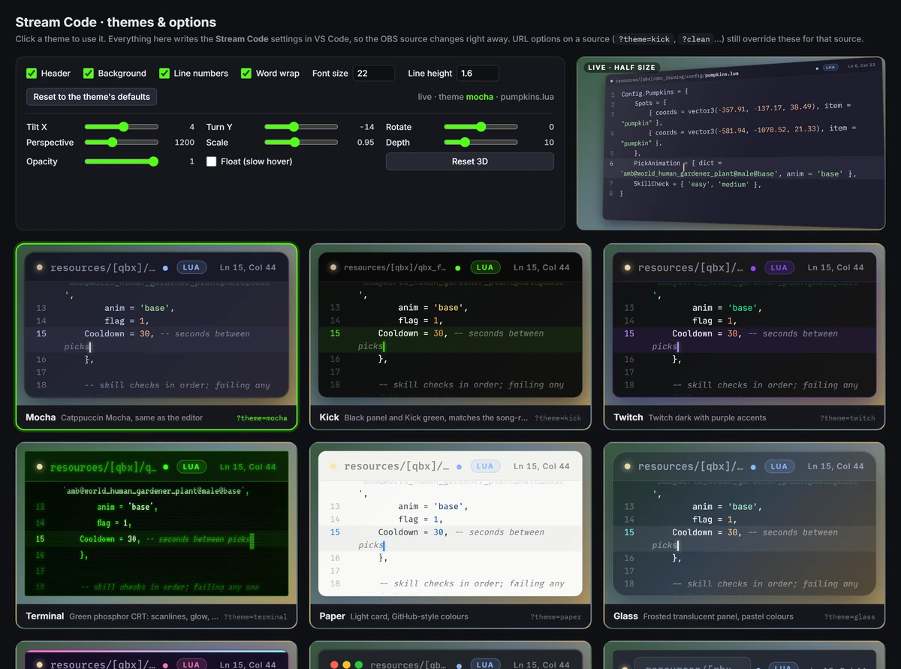
Task: Turn off the Line numbers checkbox
Action: tap(164, 74)
